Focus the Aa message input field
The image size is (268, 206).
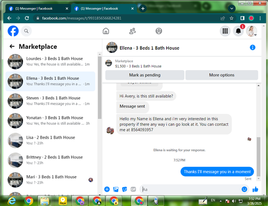pyautogui.click(x=190, y=189)
